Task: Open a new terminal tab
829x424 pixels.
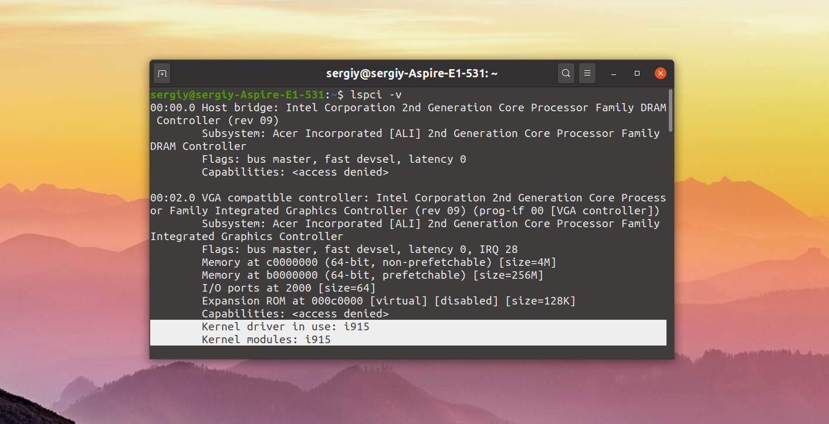Action: [x=162, y=73]
